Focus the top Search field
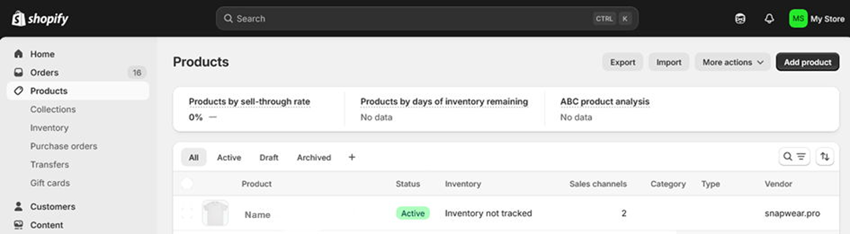The image size is (850, 234). 427,18
